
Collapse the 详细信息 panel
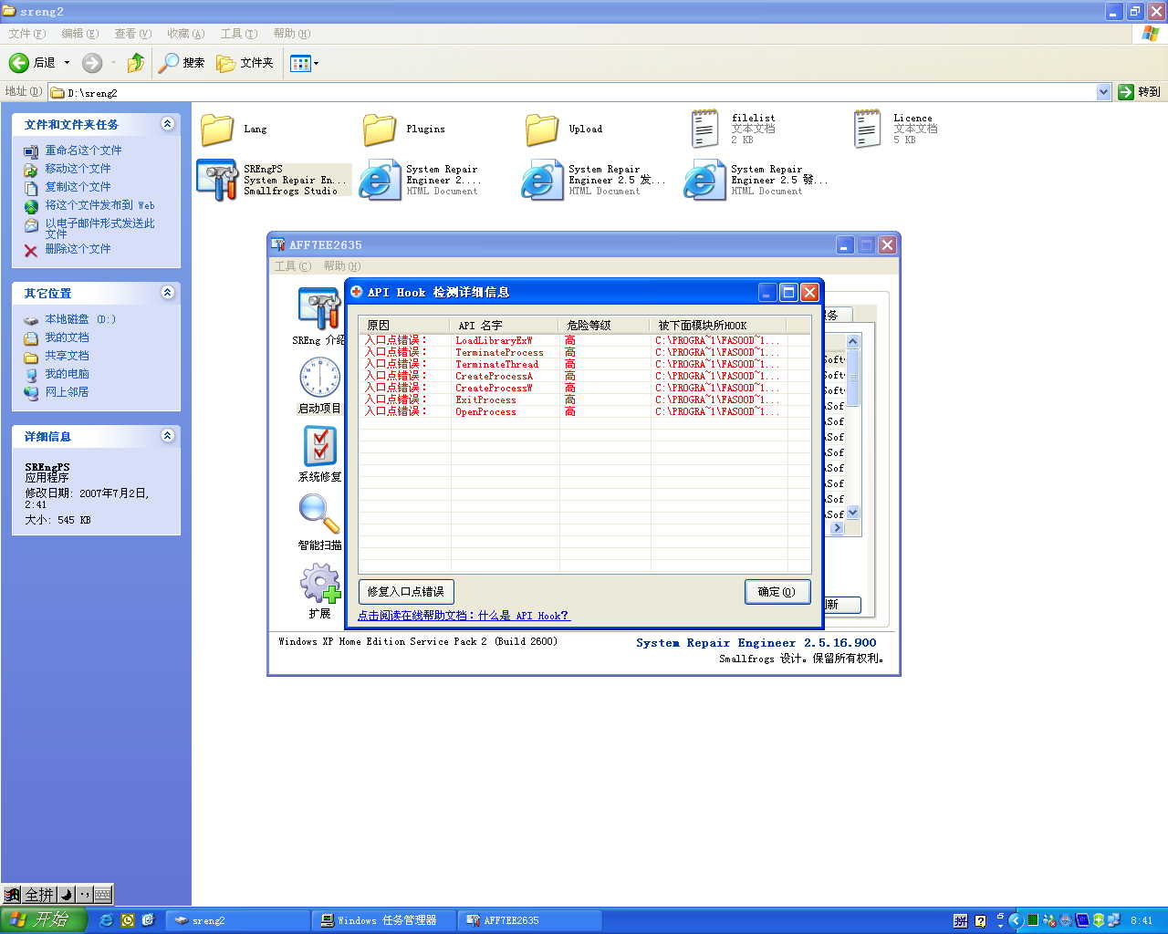click(167, 436)
